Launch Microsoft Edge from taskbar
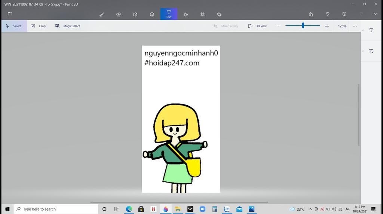This screenshot has height=214, width=383. pyautogui.click(x=129, y=209)
